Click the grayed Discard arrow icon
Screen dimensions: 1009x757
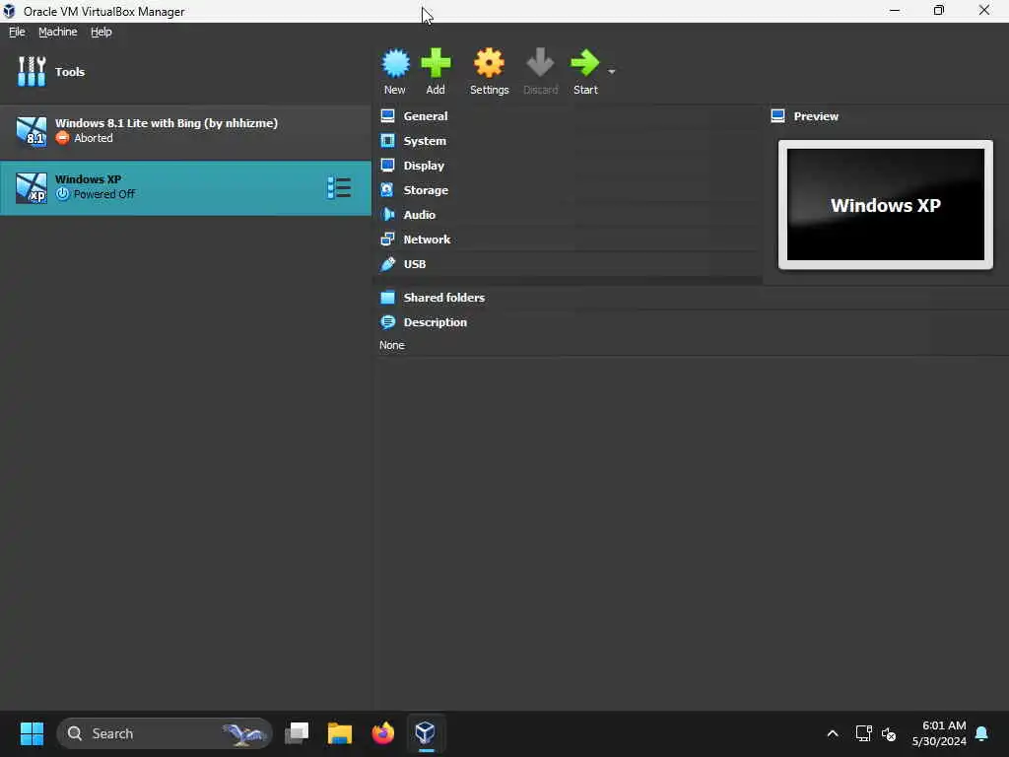(540, 63)
